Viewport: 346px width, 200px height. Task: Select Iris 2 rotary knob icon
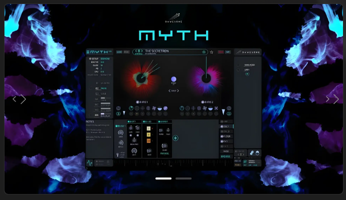pos(182,108)
